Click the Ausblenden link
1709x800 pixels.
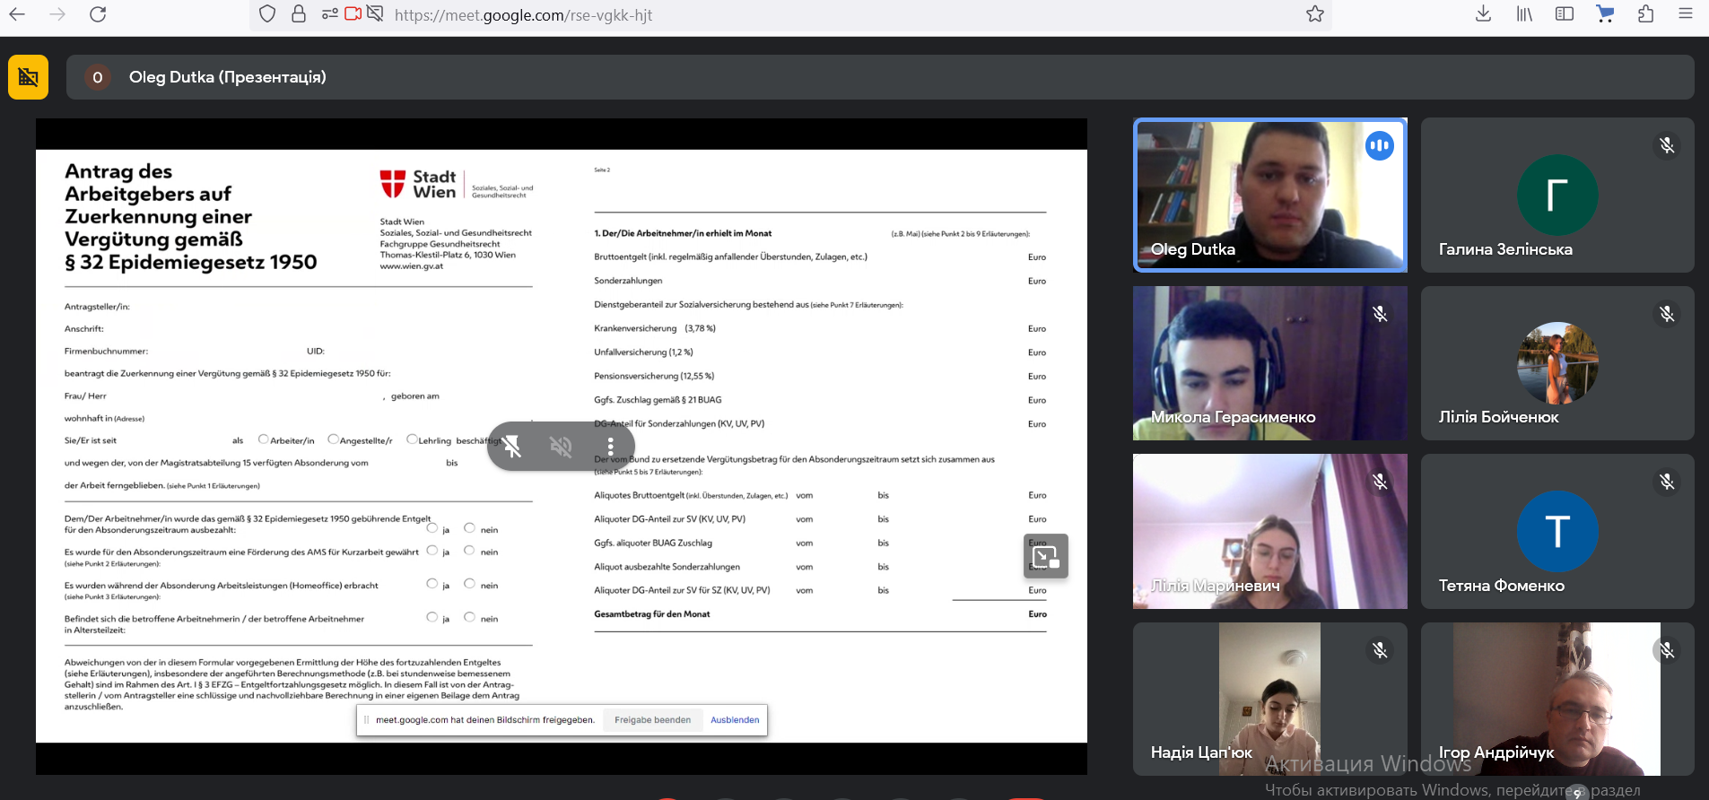735,720
